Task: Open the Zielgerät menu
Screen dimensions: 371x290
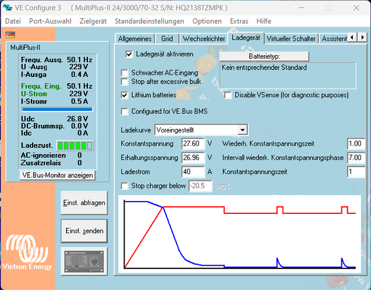Action: 93,21
